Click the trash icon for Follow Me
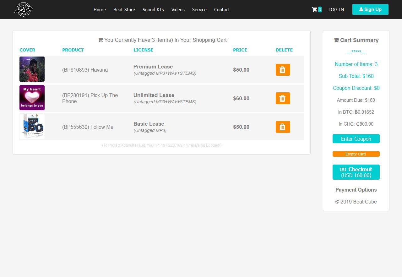 pos(282,127)
